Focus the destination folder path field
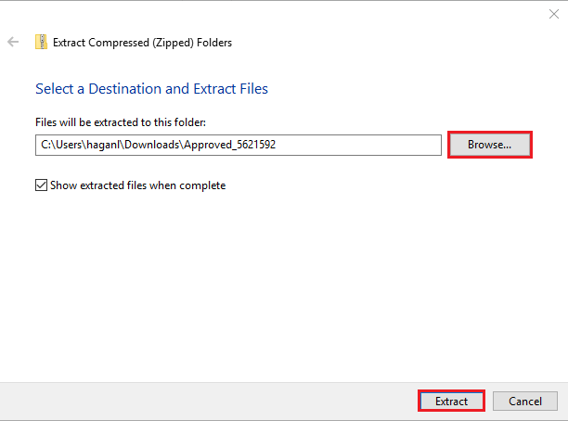 239,145
